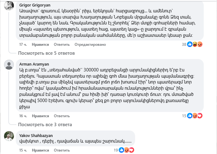Click the heart reaction on Arman Aramyan's comment
This screenshot has height=154, width=217.
point(200,116)
